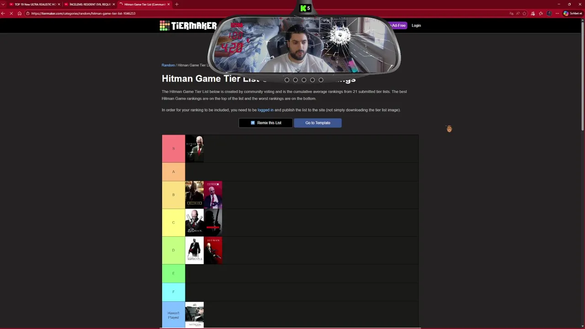
Task: Open the tab list dropdown arrow
Action: click(3, 4)
